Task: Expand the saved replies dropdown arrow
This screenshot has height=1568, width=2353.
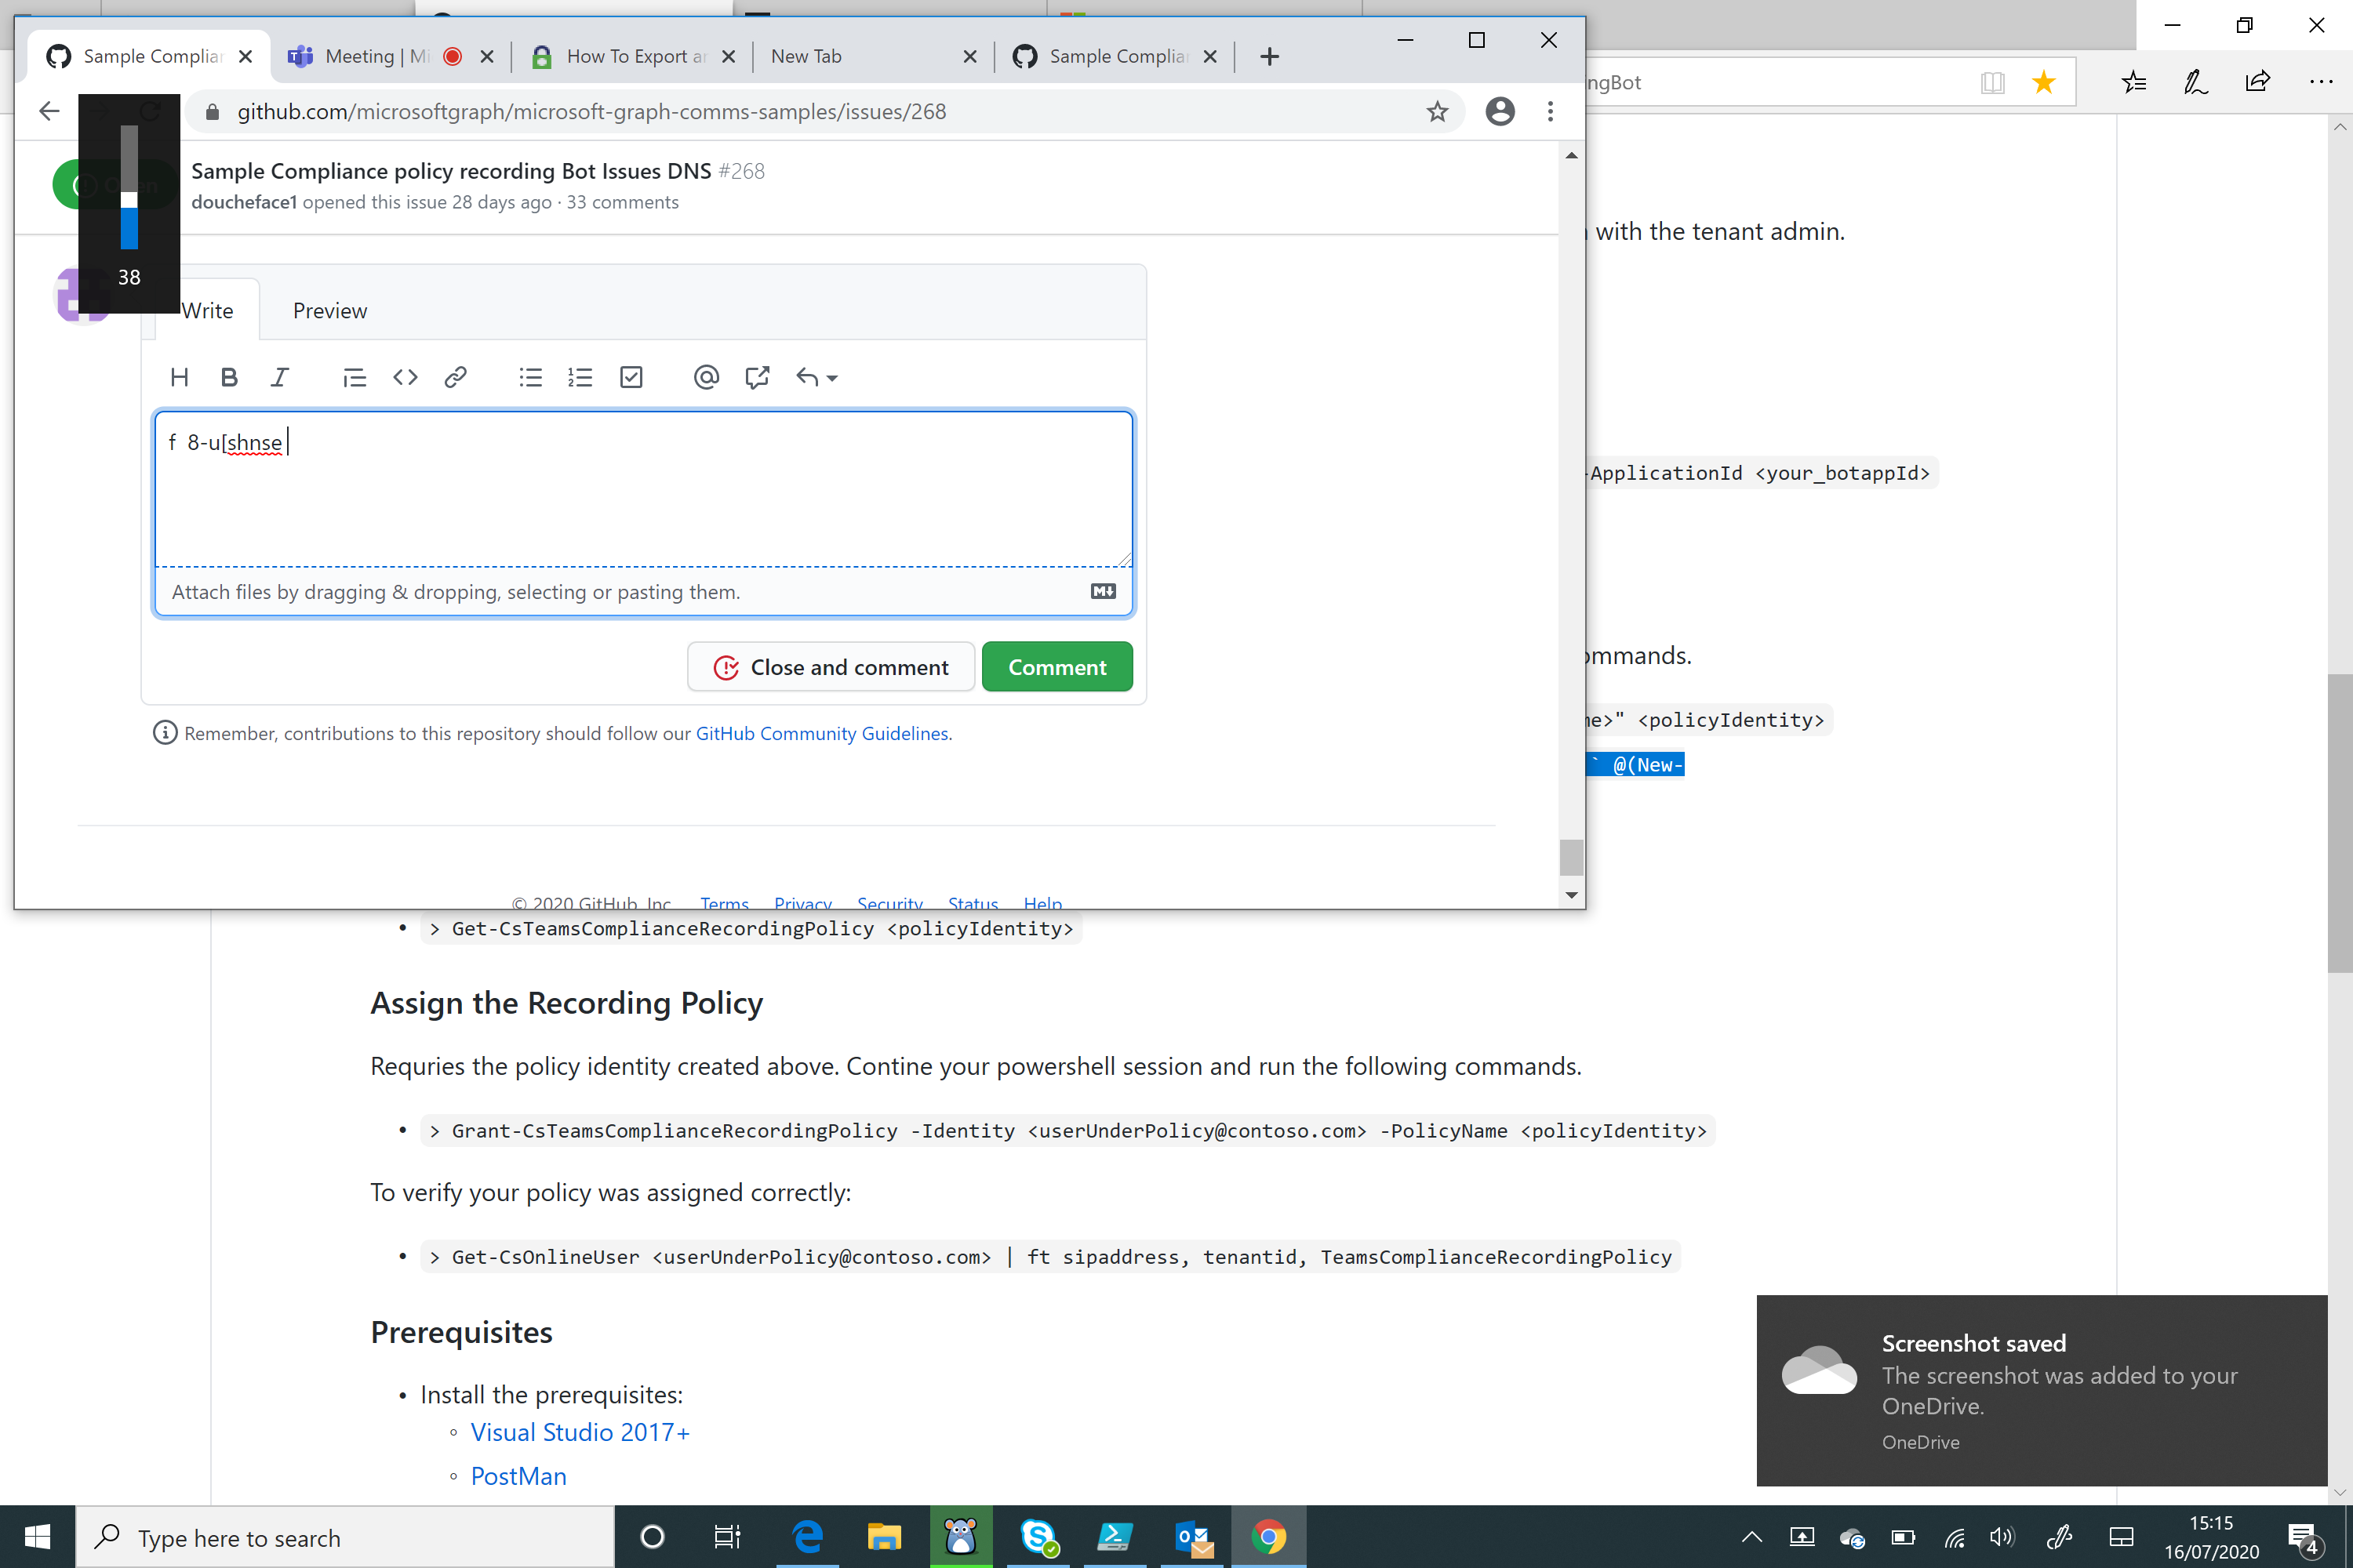Action: coord(831,377)
